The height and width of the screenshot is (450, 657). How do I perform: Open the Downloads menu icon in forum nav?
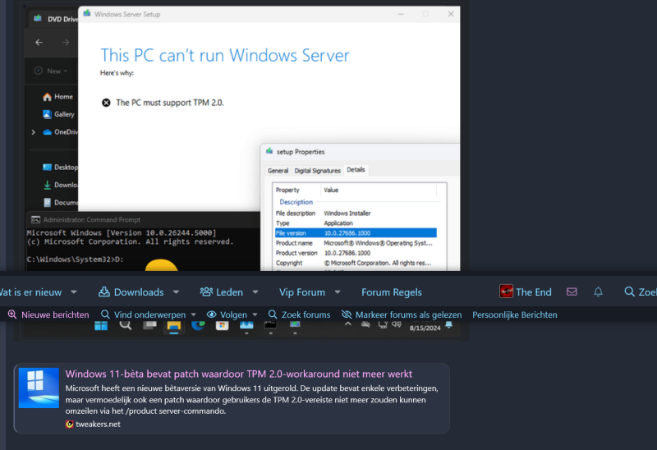coord(104,292)
